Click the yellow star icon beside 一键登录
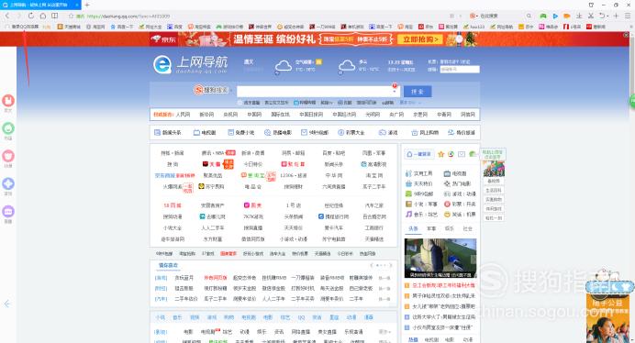635x343 pixels. pos(441,154)
